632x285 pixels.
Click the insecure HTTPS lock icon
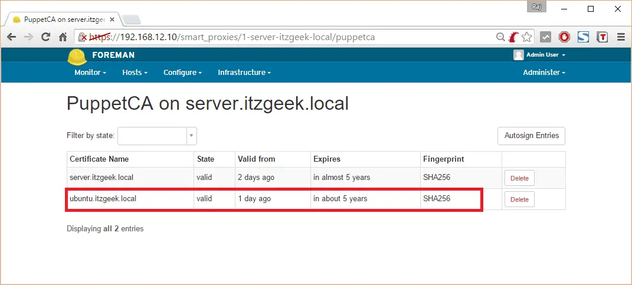[83, 37]
